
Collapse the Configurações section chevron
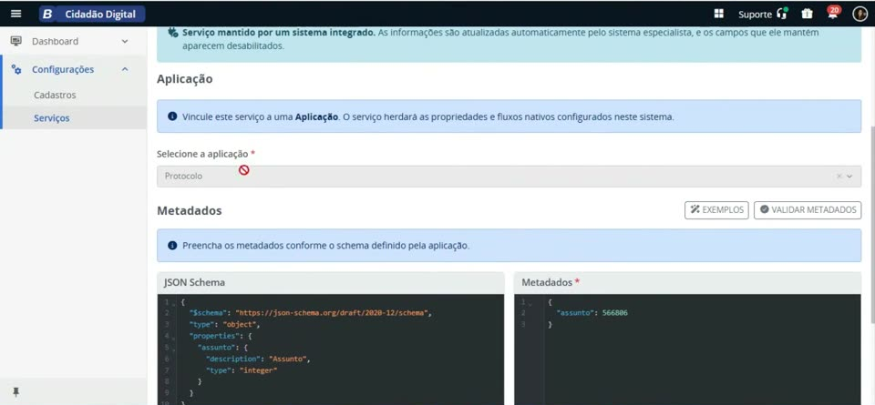(125, 69)
